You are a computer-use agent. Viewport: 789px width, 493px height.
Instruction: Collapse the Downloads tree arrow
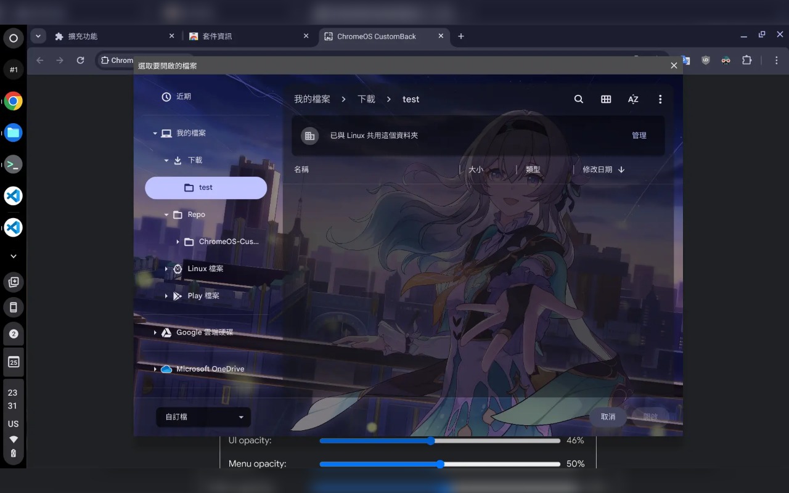coord(166,161)
